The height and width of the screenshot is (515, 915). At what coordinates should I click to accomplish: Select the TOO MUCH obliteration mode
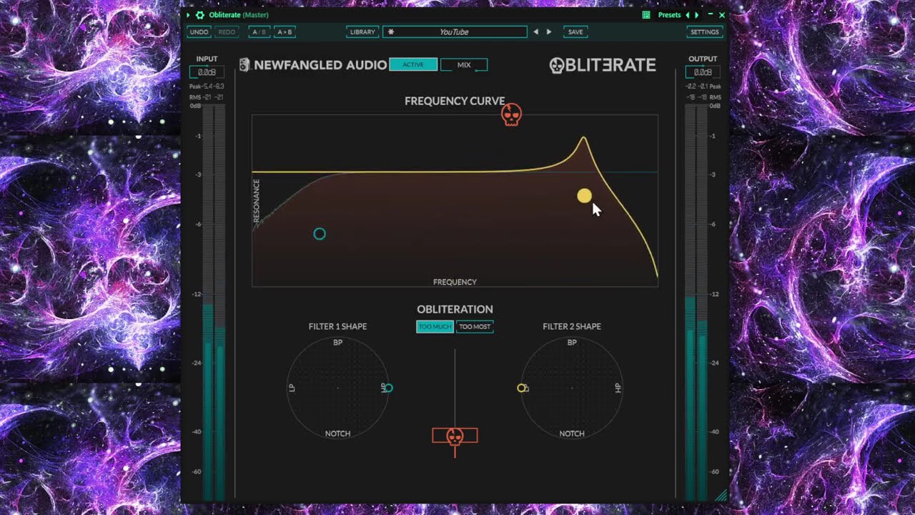pyautogui.click(x=435, y=327)
